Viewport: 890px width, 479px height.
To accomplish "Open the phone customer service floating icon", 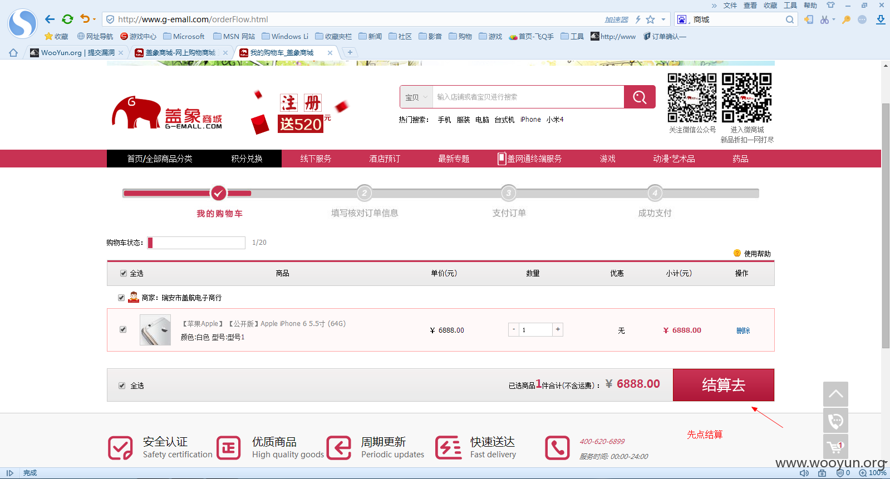I will 835,421.
